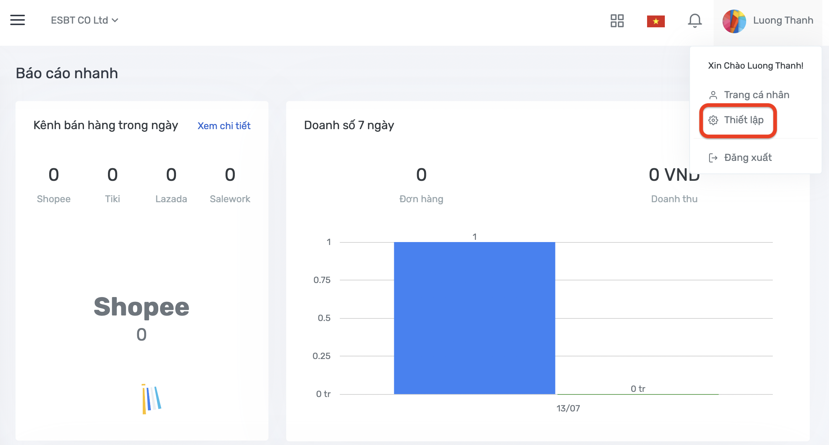Select the Shopee channel count

pyautogui.click(x=54, y=175)
